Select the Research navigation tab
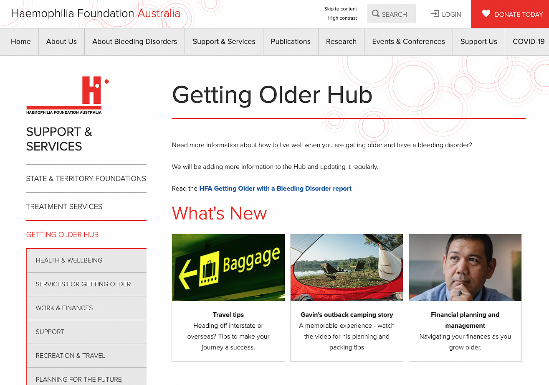This screenshot has height=385, width=549. [341, 41]
